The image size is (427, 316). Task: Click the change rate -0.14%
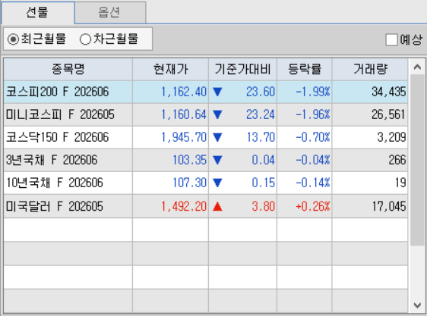tap(313, 183)
